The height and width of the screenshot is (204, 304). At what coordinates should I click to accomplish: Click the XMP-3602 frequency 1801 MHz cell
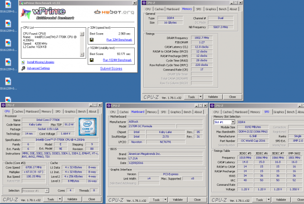point(294,158)
